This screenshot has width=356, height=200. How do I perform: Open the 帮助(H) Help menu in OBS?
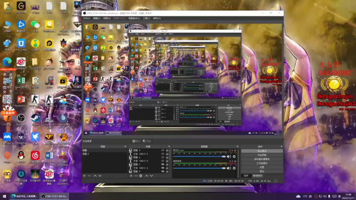[157, 18]
